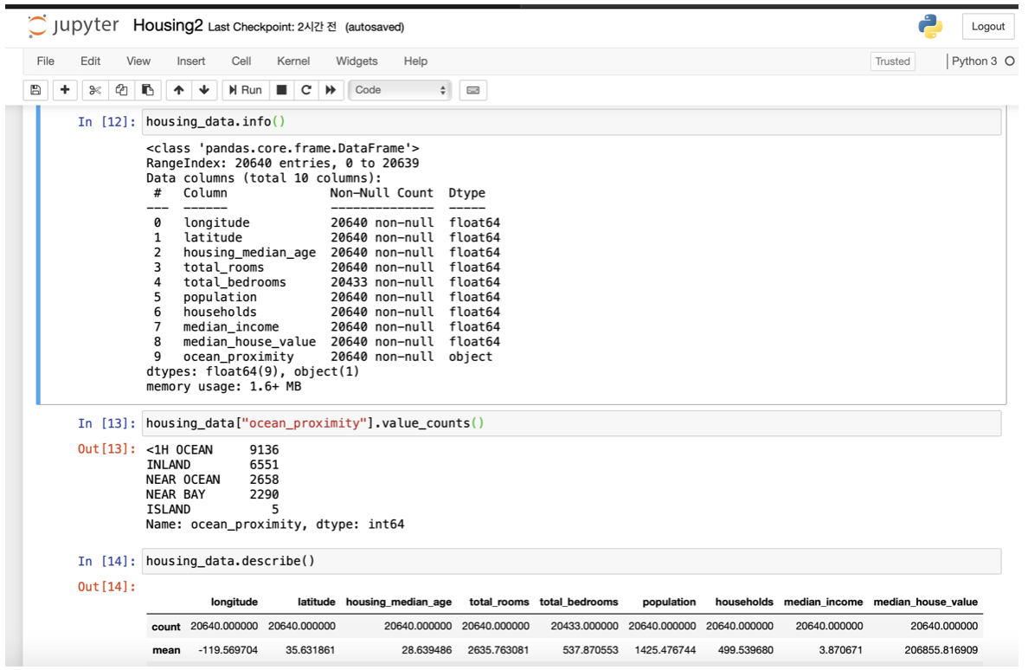Click the mean median_income value 3.870671

(x=839, y=650)
